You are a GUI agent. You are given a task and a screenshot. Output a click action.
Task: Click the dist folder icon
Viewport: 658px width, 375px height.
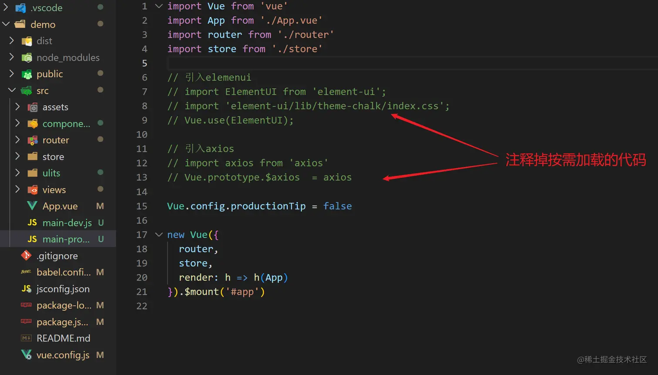point(27,41)
